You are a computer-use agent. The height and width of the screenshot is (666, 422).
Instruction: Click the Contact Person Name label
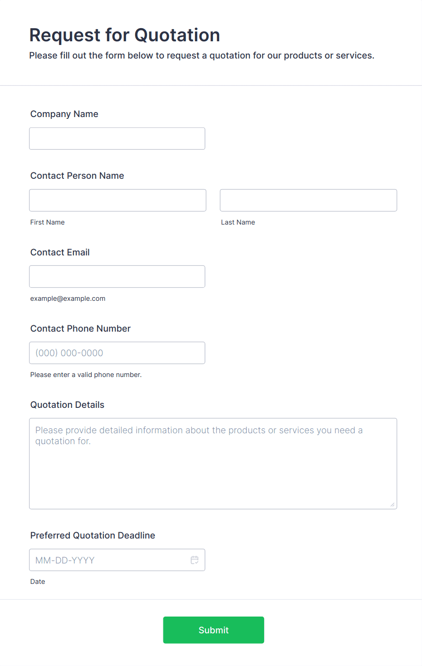(77, 176)
